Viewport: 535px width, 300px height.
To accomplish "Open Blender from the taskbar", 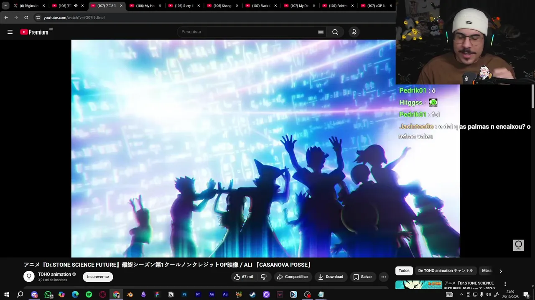I will [130, 295].
